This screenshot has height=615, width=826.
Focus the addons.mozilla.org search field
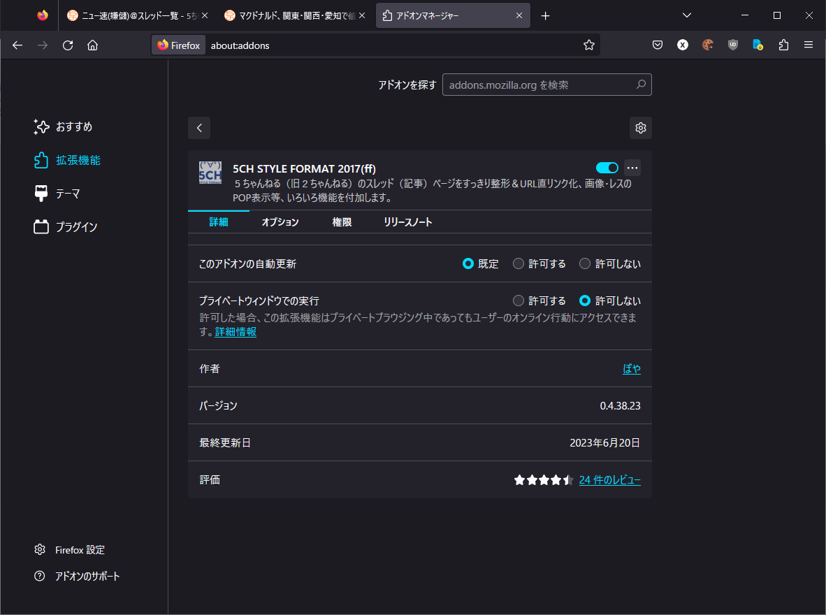coord(546,85)
